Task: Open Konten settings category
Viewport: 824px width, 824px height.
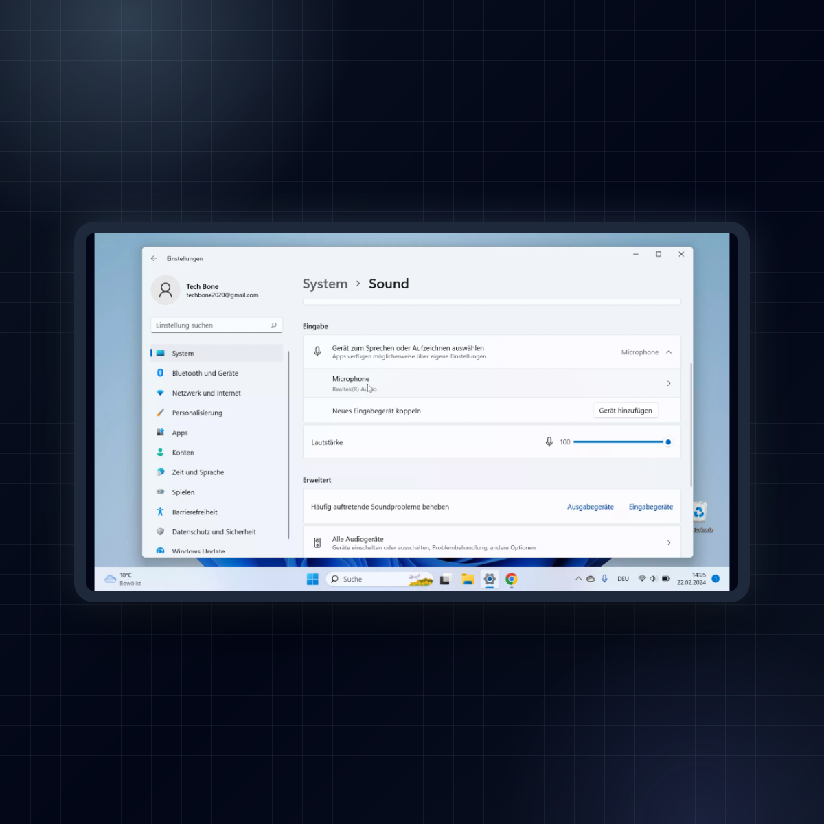Action: click(216, 453)
